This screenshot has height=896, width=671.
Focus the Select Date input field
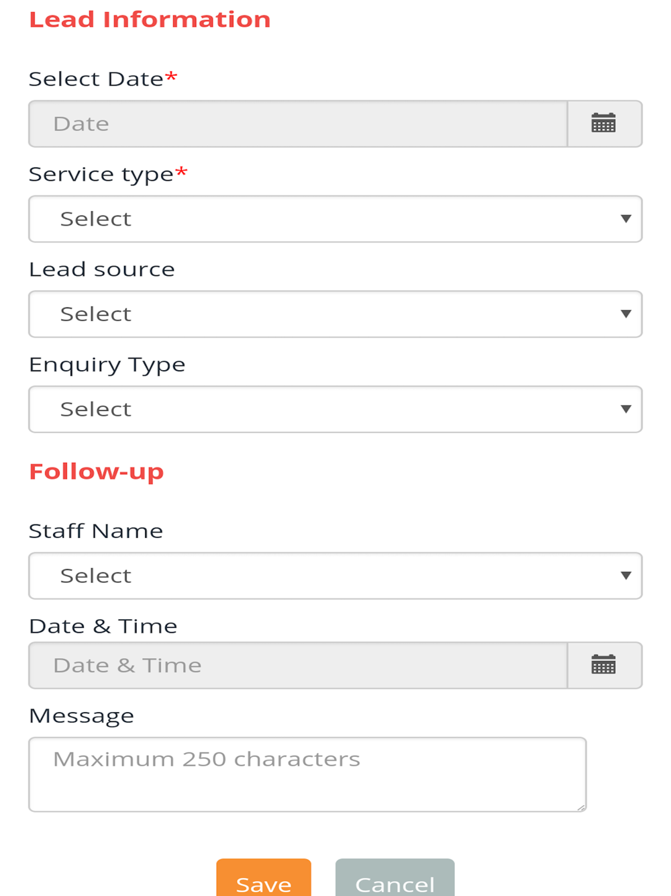(x=298, y=124)
